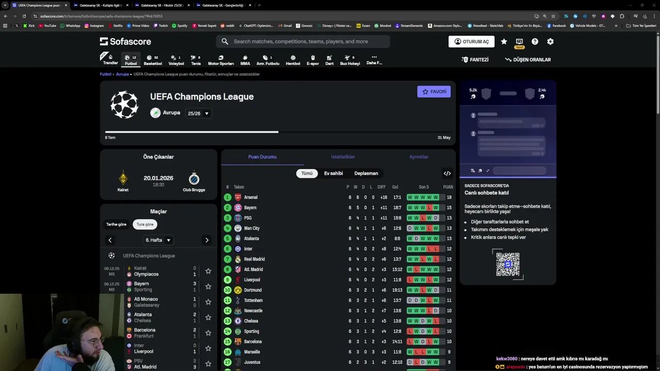Select the Tenis sport icon
Screen dimensions: 660x371
point(195,60)
